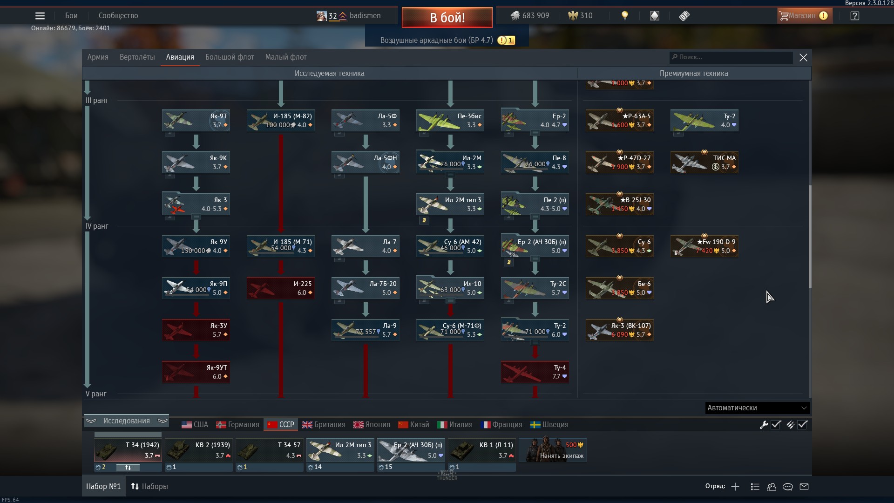Click swap arrows under Т-34 (1942) slot
This screenshot has width=894, height=503.
(128, 467)
